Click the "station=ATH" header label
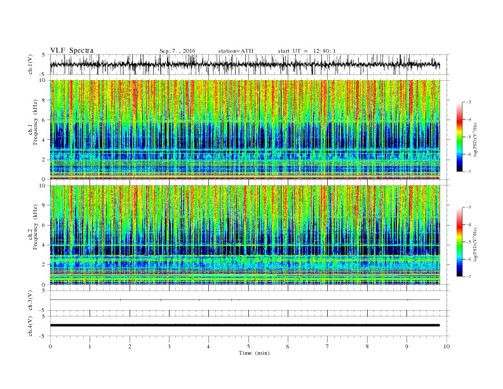 click(x=236, y=51)
